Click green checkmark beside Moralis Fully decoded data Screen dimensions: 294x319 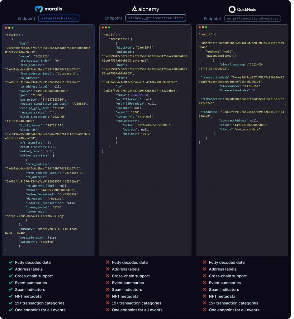[x=11, y=262]
